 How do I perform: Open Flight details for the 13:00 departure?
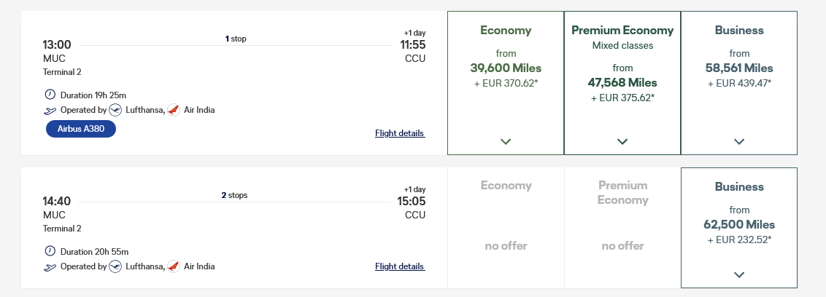click(400, 133)
